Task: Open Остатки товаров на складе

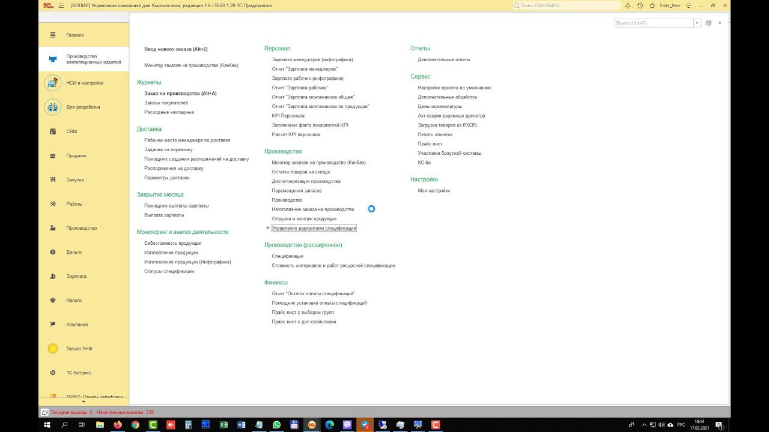Action: pyautogui.click(x=301, y=172)
